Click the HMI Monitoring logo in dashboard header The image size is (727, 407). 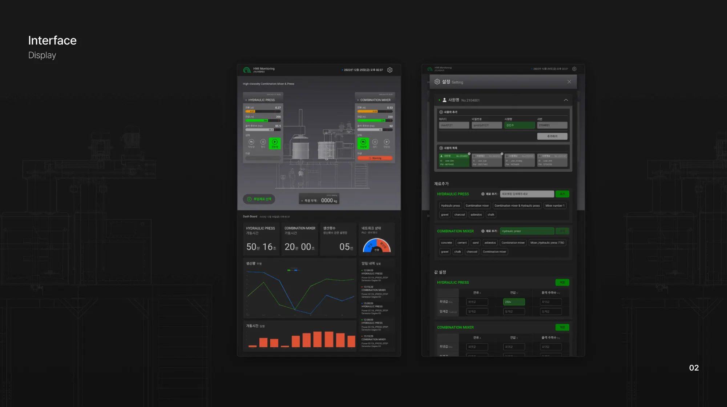pyautogui.click(x=247, y=70)
